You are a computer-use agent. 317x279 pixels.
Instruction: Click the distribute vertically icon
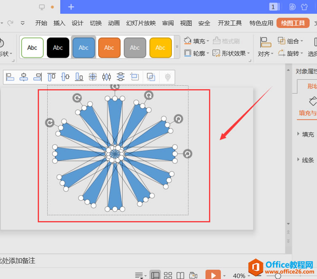click(x=121, y=77)
